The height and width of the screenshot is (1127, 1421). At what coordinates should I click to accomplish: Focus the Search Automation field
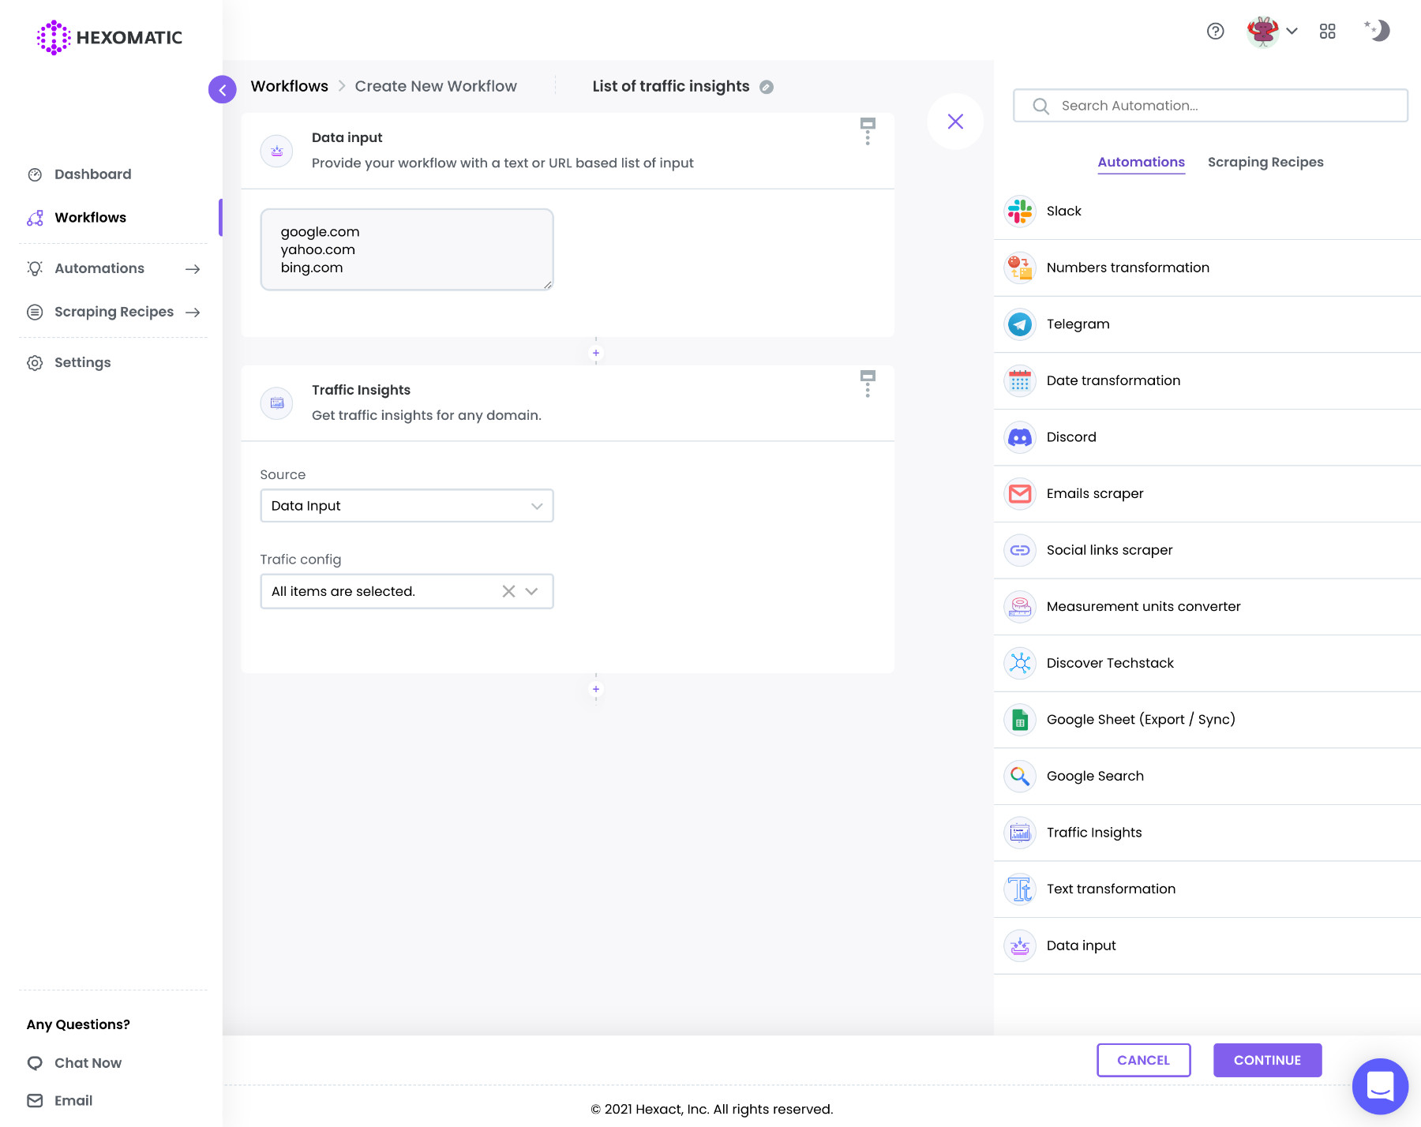coord(1210,106)
